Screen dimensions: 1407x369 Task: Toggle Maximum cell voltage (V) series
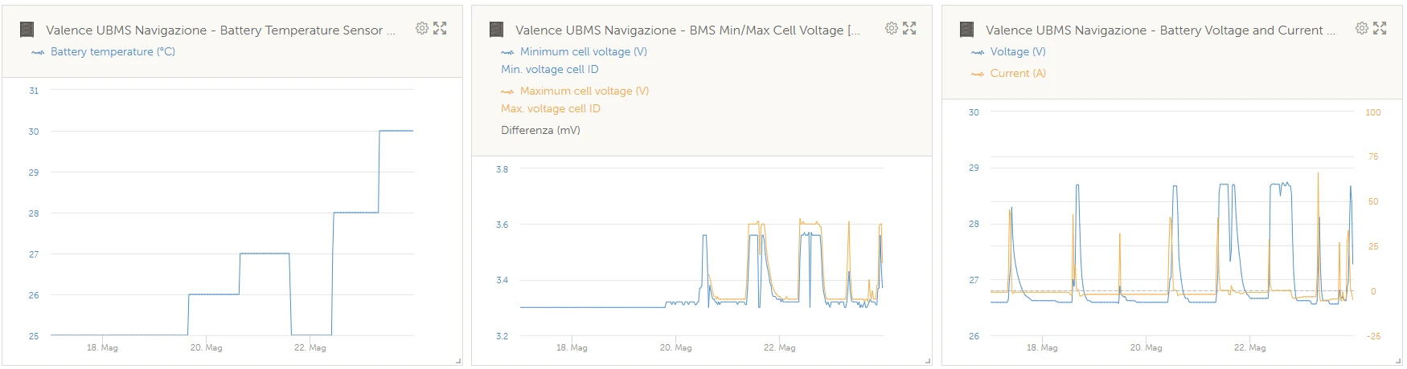575,91
